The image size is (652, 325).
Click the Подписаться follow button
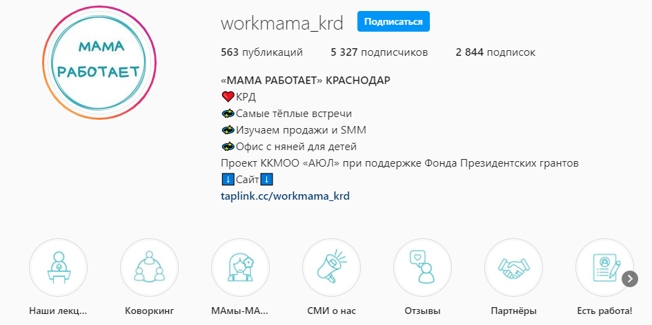(393, 21)
